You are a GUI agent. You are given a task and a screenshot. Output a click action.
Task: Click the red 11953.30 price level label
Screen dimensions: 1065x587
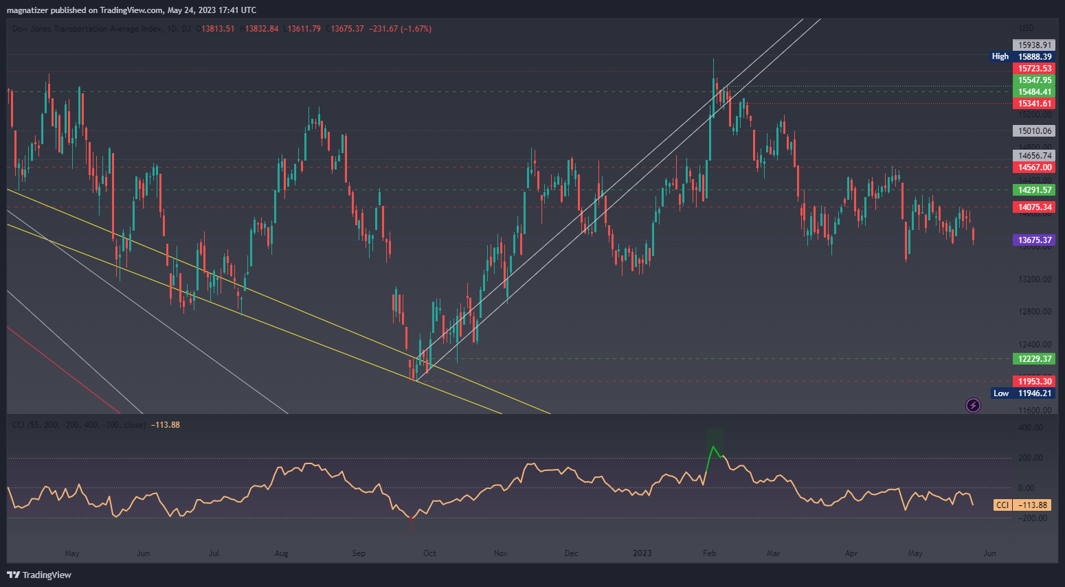(x=1034, y=382)
